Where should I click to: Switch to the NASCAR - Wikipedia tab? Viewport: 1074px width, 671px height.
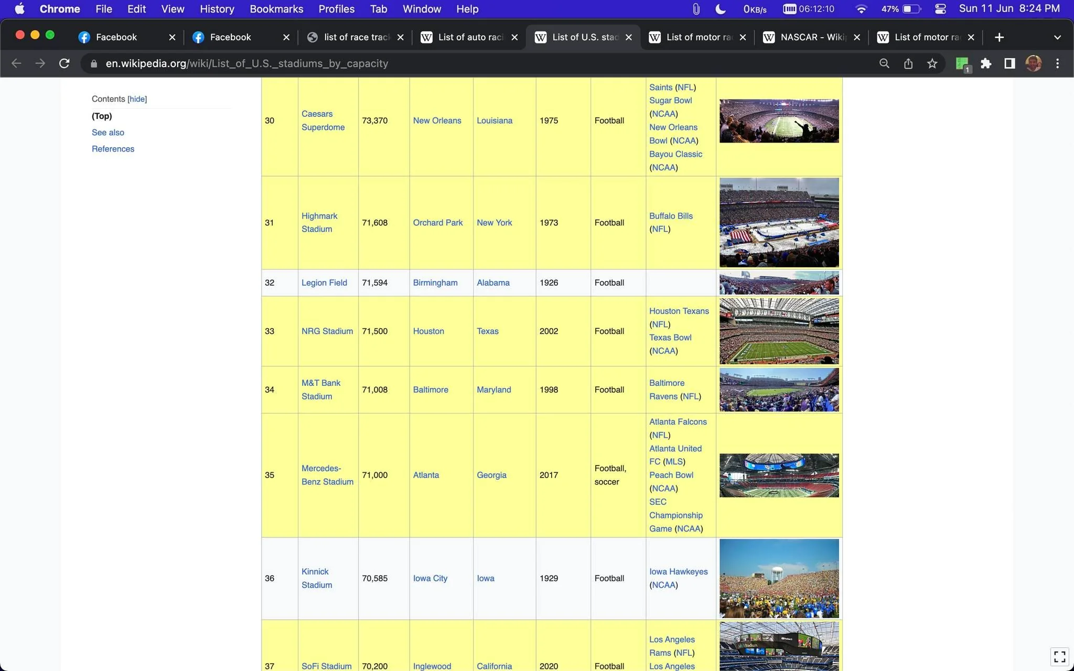811,37
